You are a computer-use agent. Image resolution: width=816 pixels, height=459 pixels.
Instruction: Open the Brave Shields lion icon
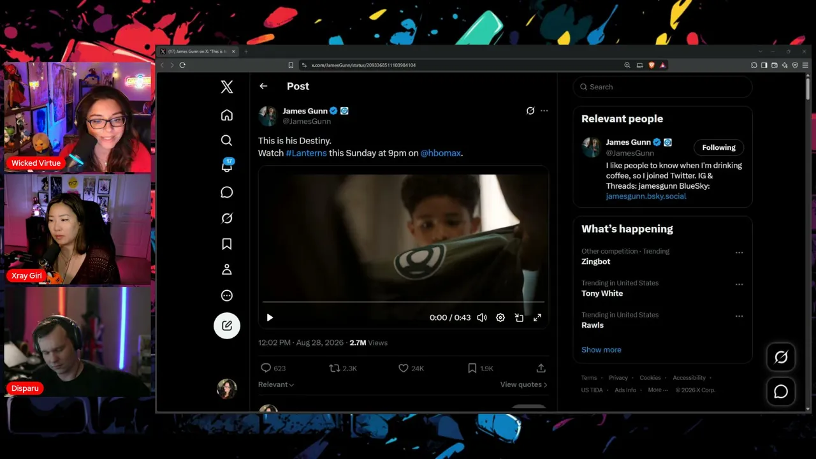(652, 65)
